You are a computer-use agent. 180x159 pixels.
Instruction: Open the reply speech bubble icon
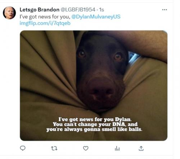[x=23, y=148]
